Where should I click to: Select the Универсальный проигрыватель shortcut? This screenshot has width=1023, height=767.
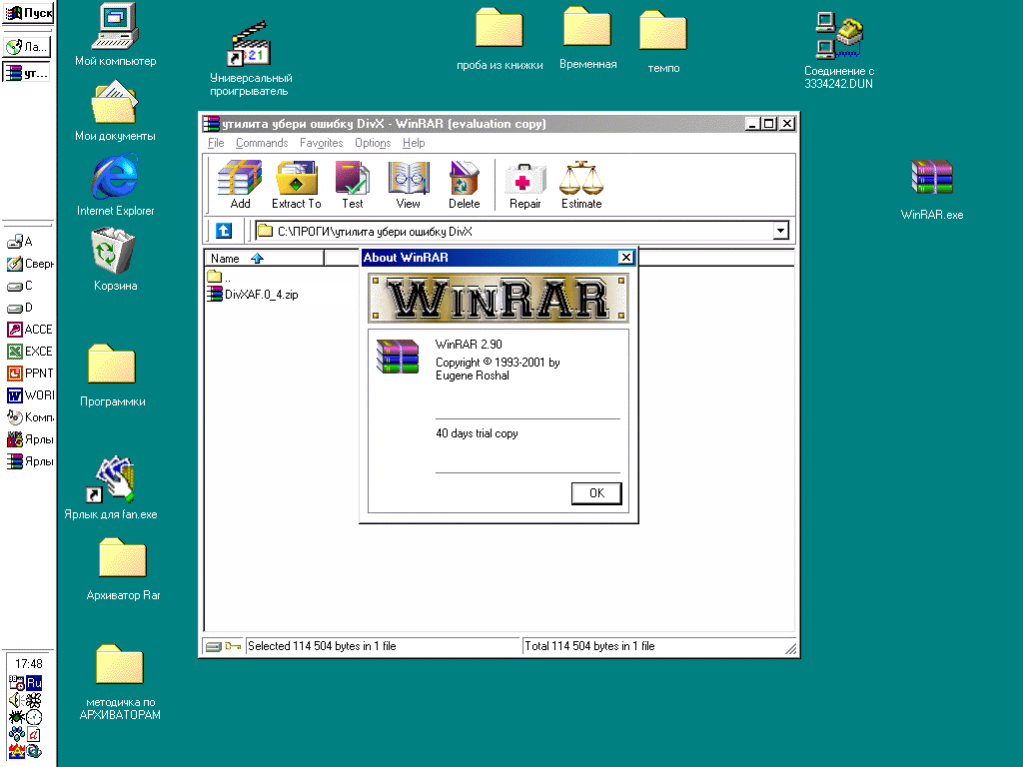[x=250, y=58]
